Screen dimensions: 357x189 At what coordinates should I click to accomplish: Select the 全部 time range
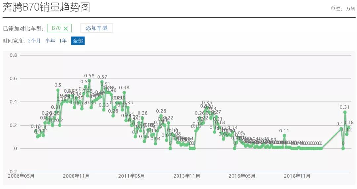tap(78, 41)
